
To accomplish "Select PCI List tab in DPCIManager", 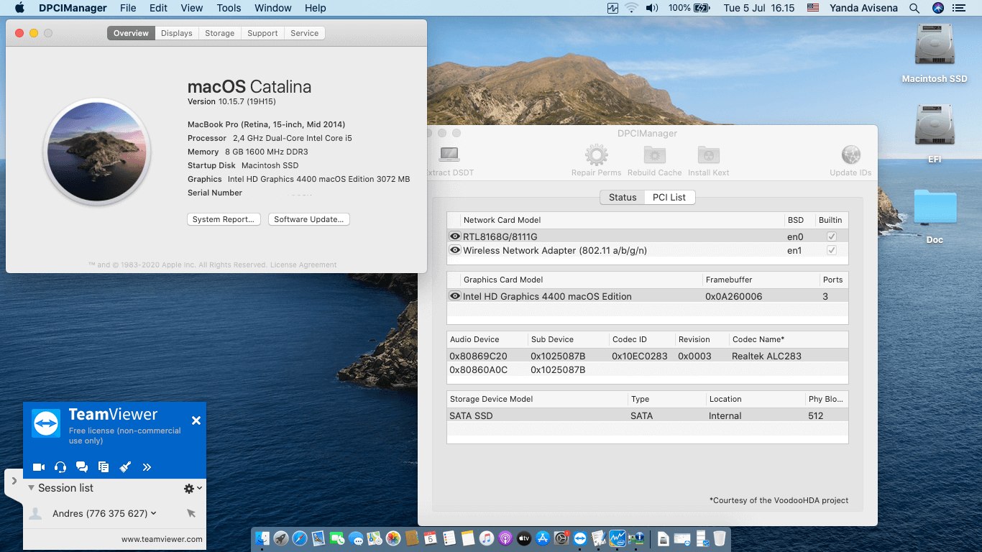I will [x=669, y=197].
